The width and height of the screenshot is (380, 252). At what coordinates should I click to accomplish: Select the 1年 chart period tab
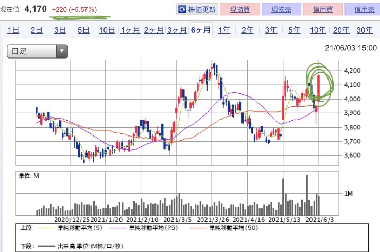point(224,30)
